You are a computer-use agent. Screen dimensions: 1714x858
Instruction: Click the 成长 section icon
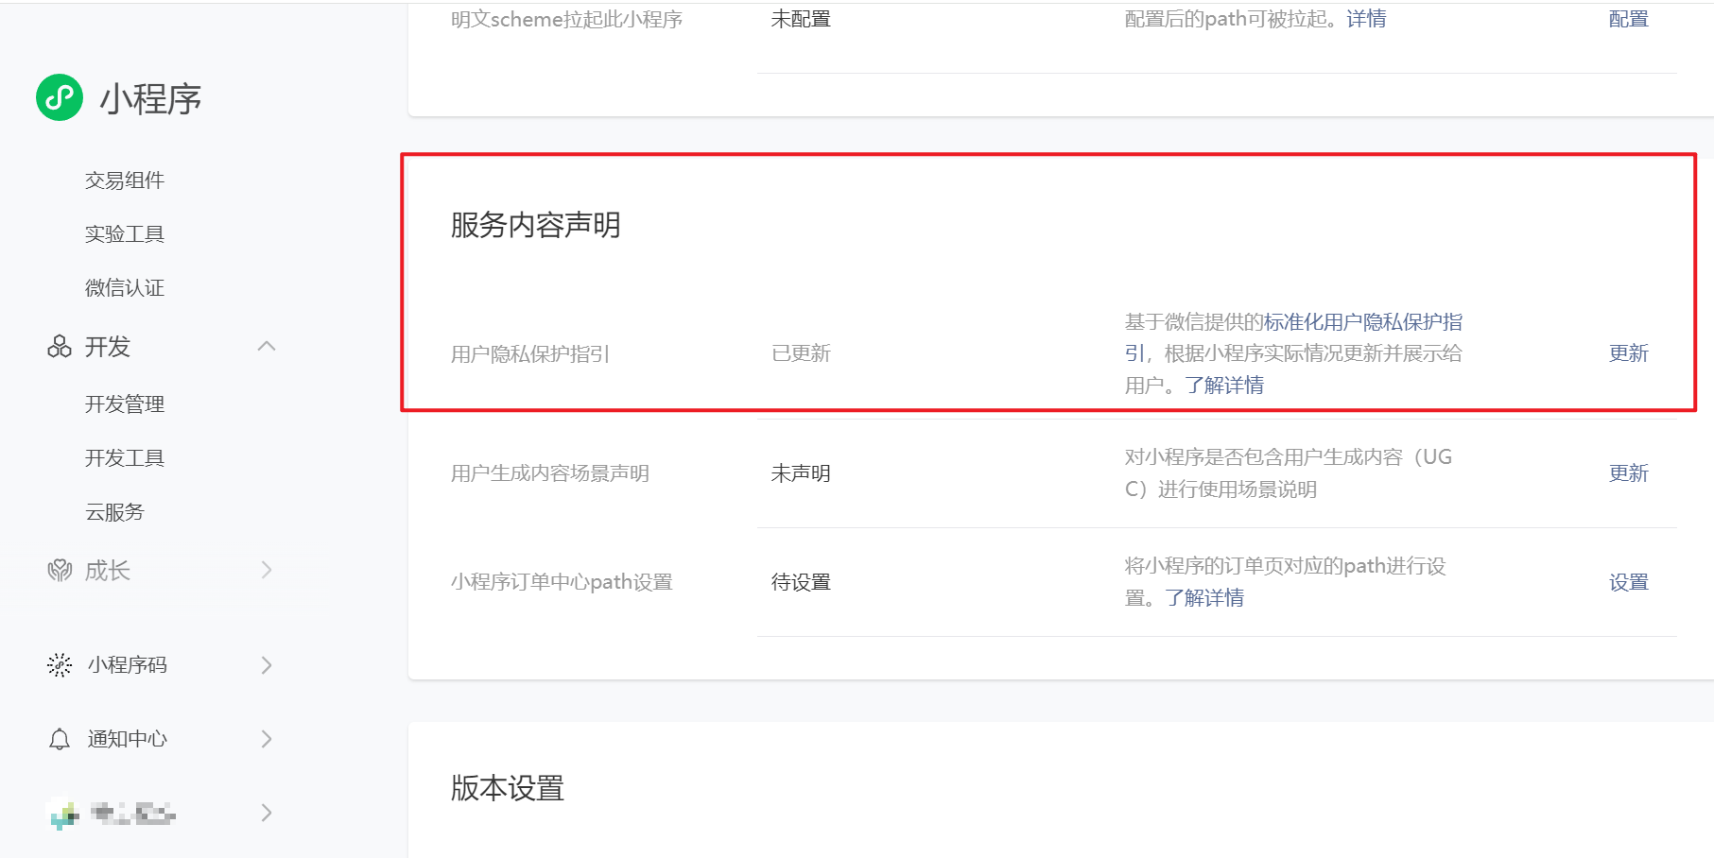(x=60, y=571)
